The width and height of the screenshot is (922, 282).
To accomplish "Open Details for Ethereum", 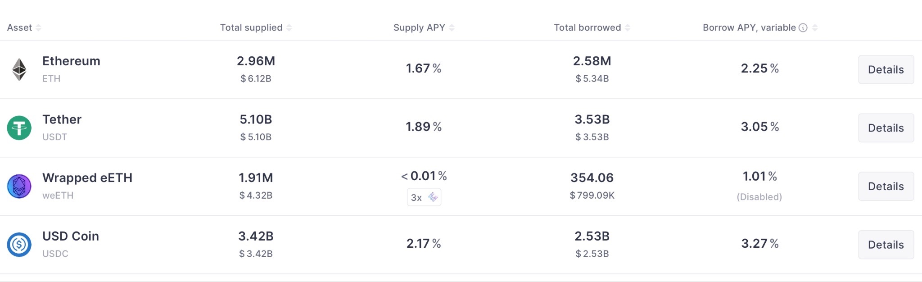I will [886, 69].
